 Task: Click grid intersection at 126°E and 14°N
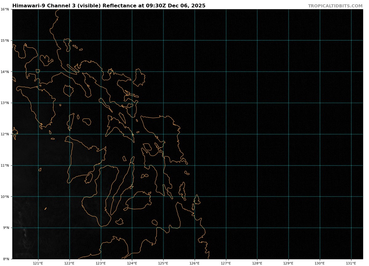point(195,72)
